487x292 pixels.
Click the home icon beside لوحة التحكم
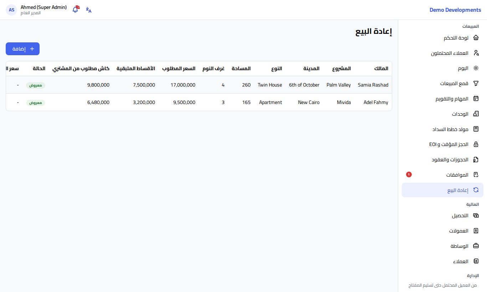tap(476, 38)
